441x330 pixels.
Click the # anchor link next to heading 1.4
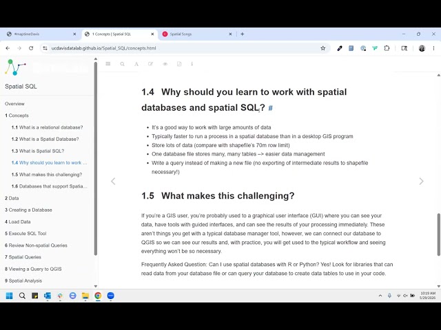point(270,108)
